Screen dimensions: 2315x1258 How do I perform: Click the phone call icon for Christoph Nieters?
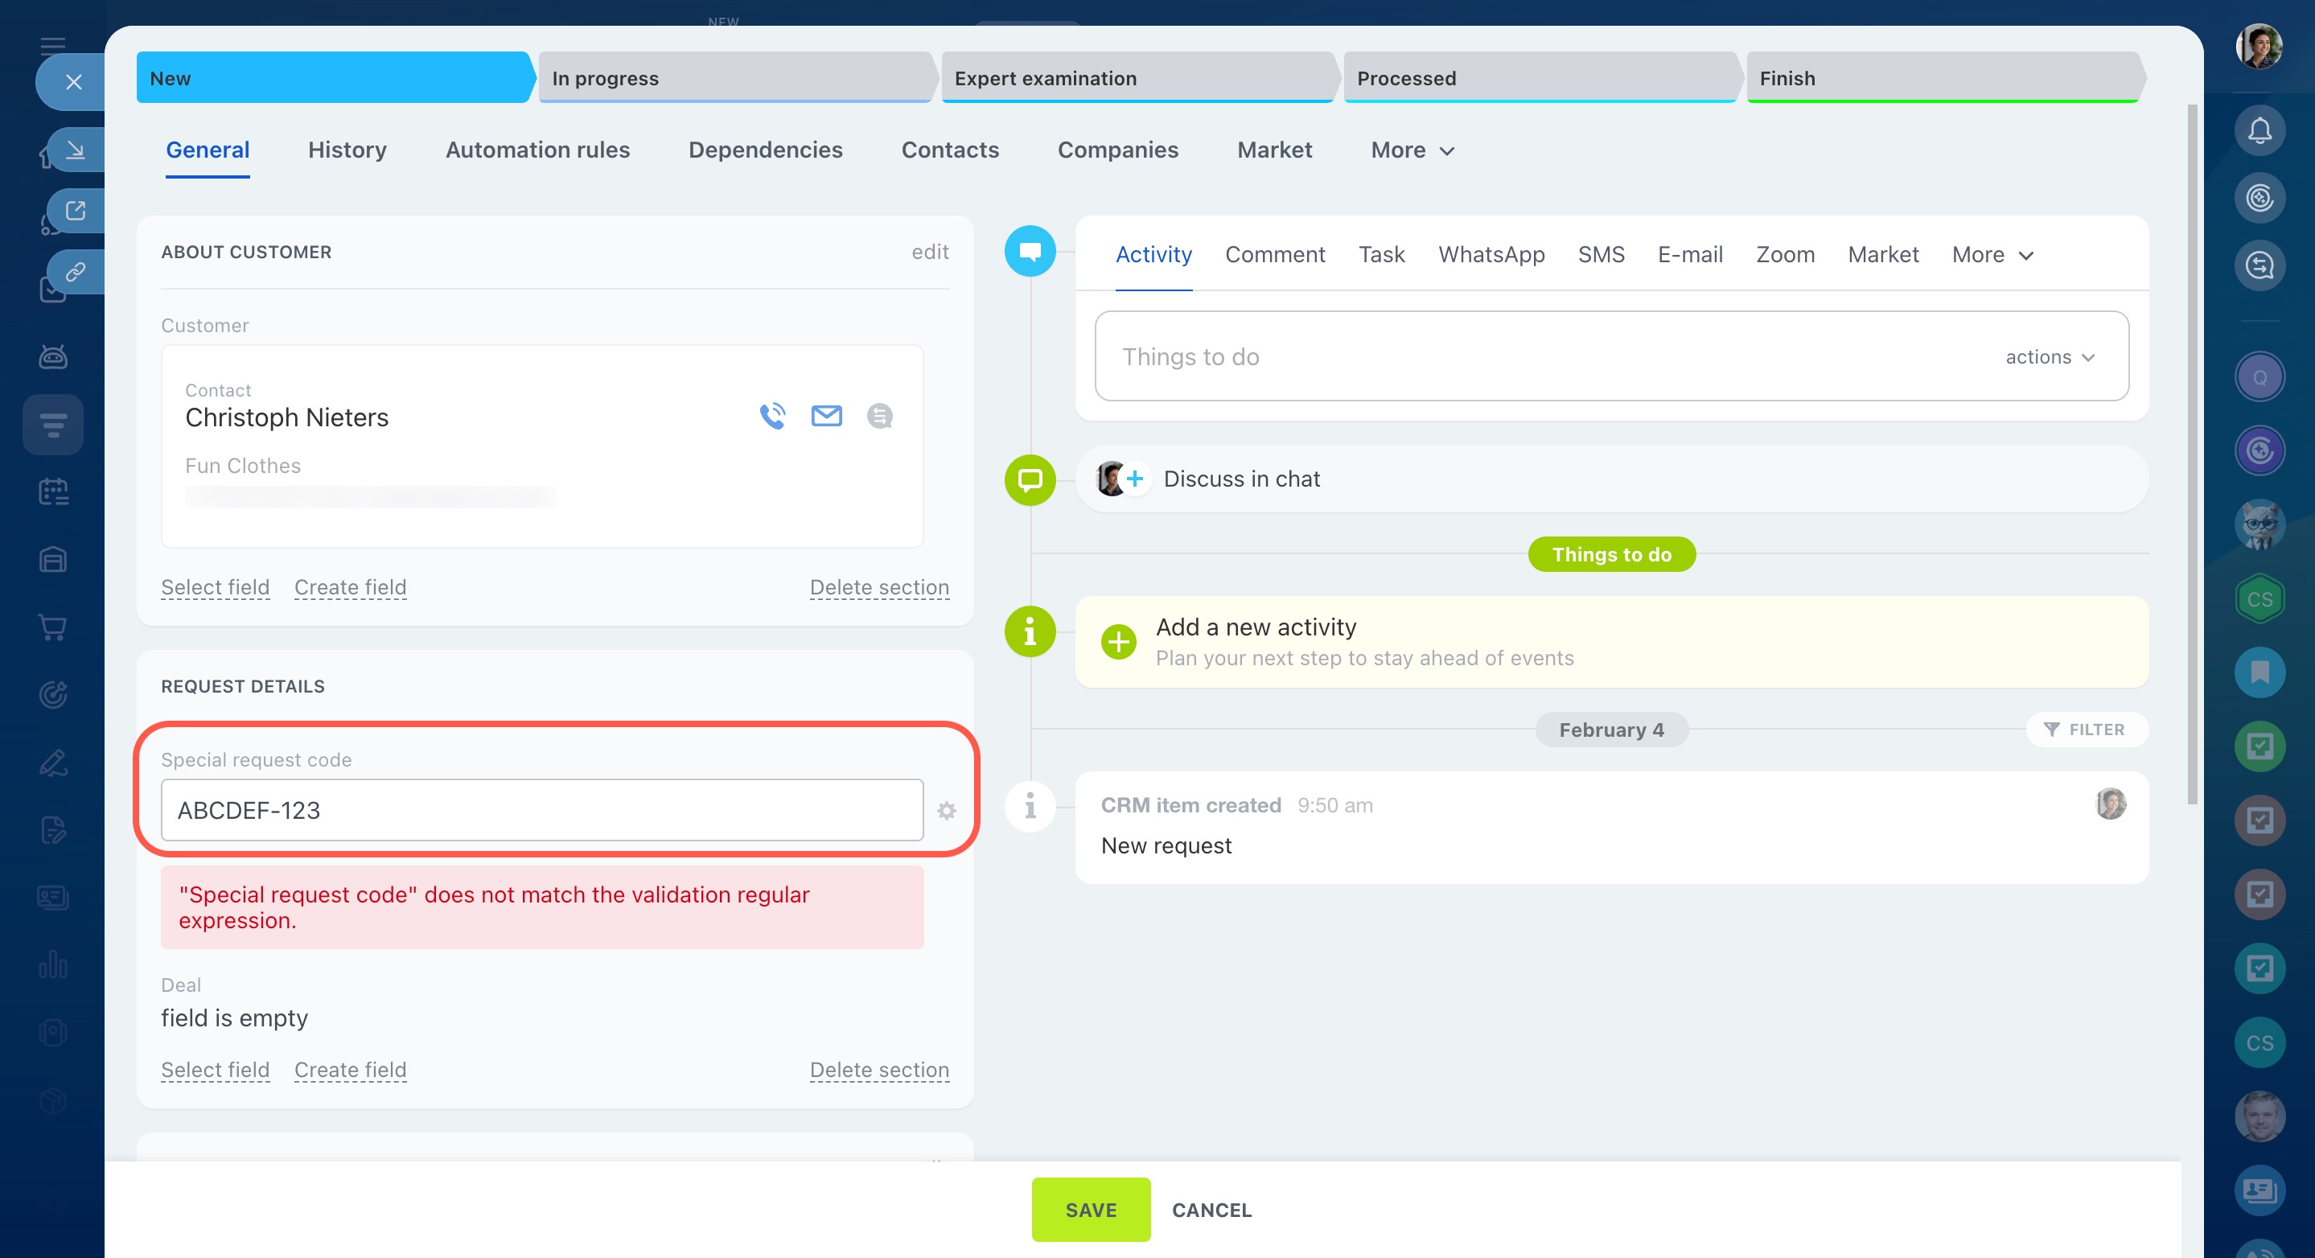772,416
